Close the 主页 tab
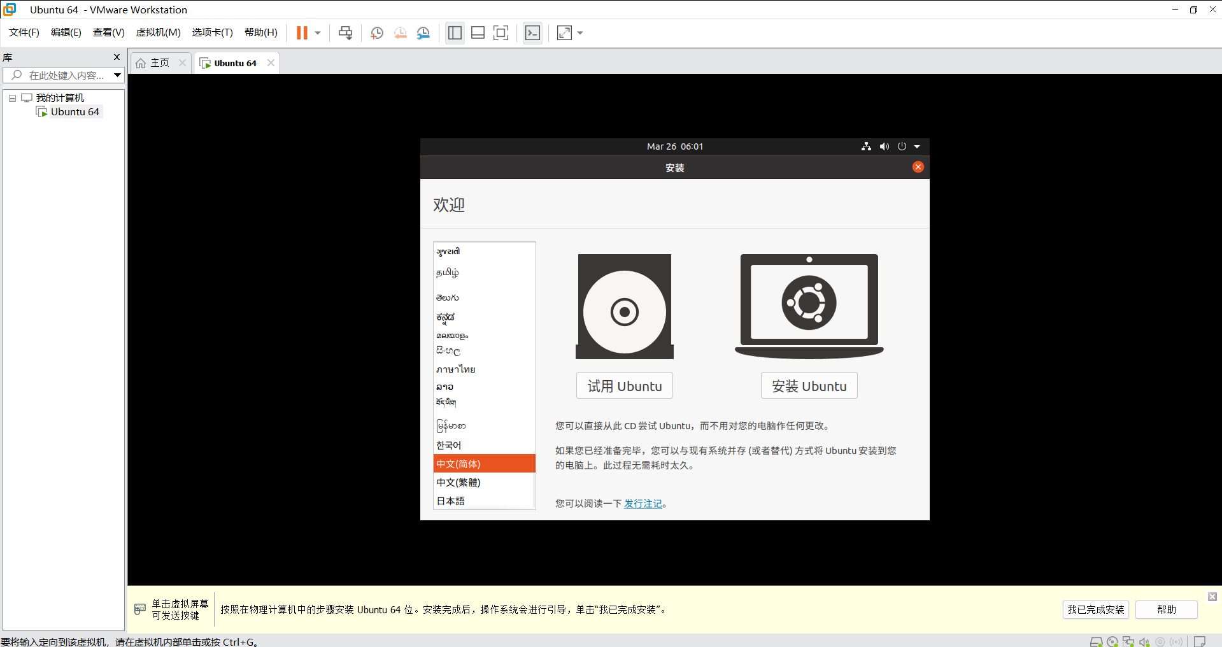Screen dimensions: 1222x647 pos(183,62)
